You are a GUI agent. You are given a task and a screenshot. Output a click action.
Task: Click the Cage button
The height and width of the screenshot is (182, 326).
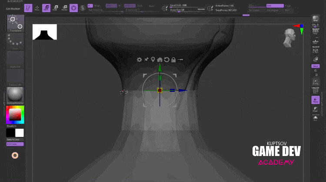tap(288, 6)
